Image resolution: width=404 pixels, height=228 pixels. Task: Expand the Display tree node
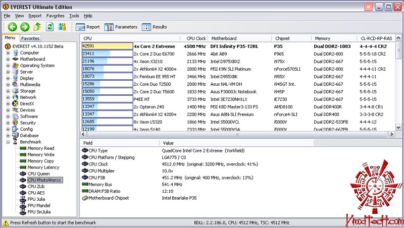[8, 78]
